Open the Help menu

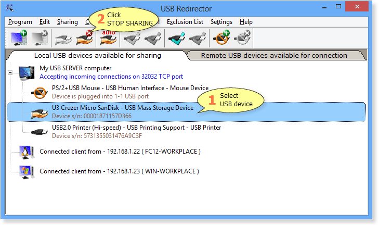[246, 22]
